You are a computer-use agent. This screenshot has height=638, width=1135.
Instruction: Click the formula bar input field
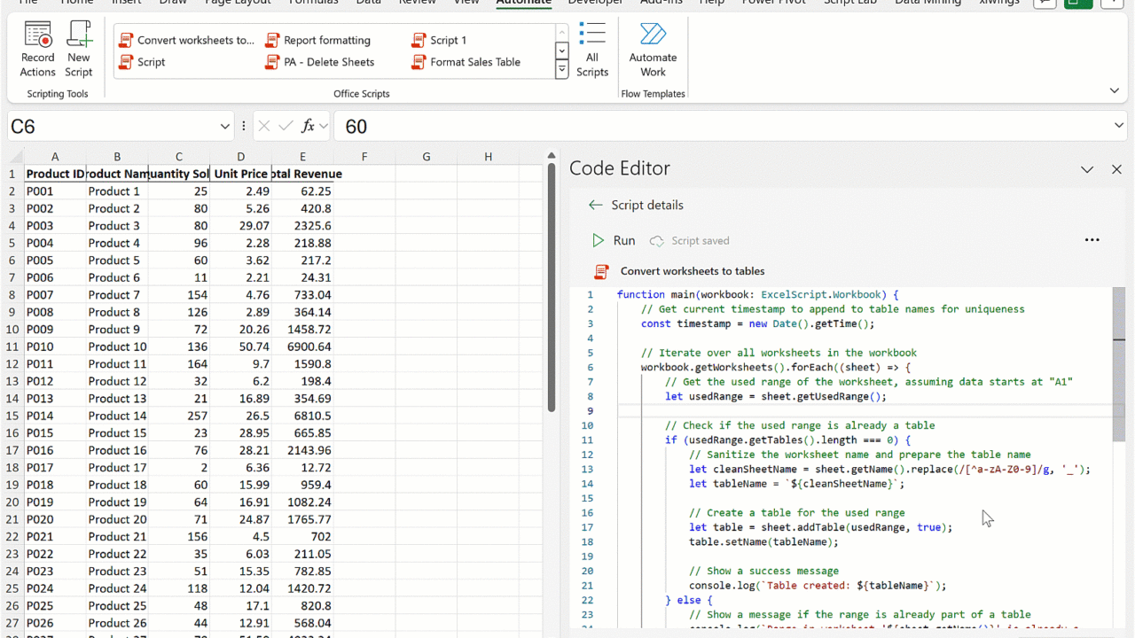[709, 127]
